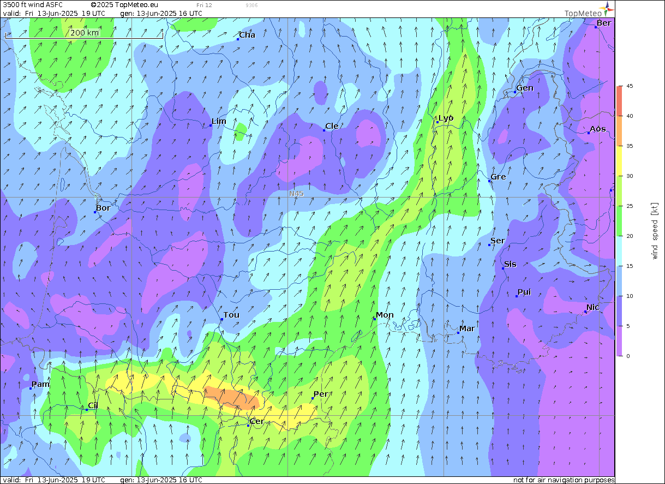Select the 'Mon' city label
665x484 pixels.
coord(385,315)
